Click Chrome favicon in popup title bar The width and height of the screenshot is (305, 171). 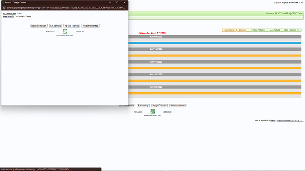(3, 2)
